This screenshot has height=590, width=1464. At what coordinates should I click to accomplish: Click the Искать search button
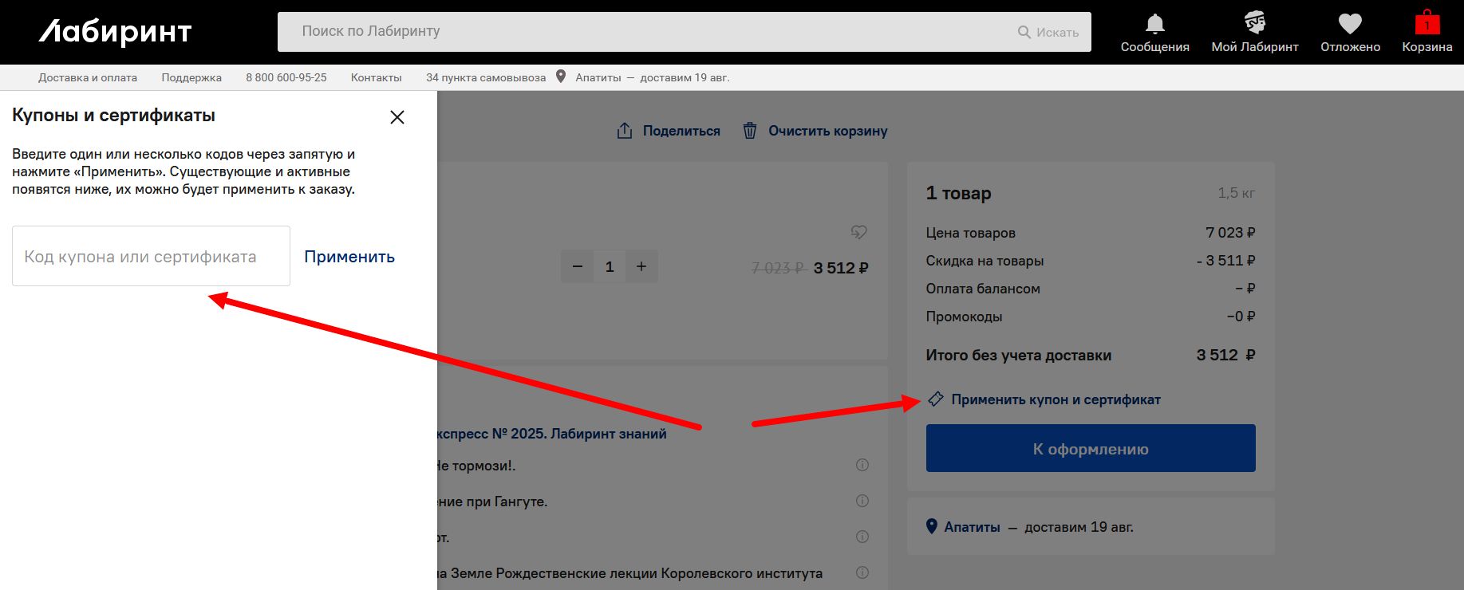point(1048,32)
